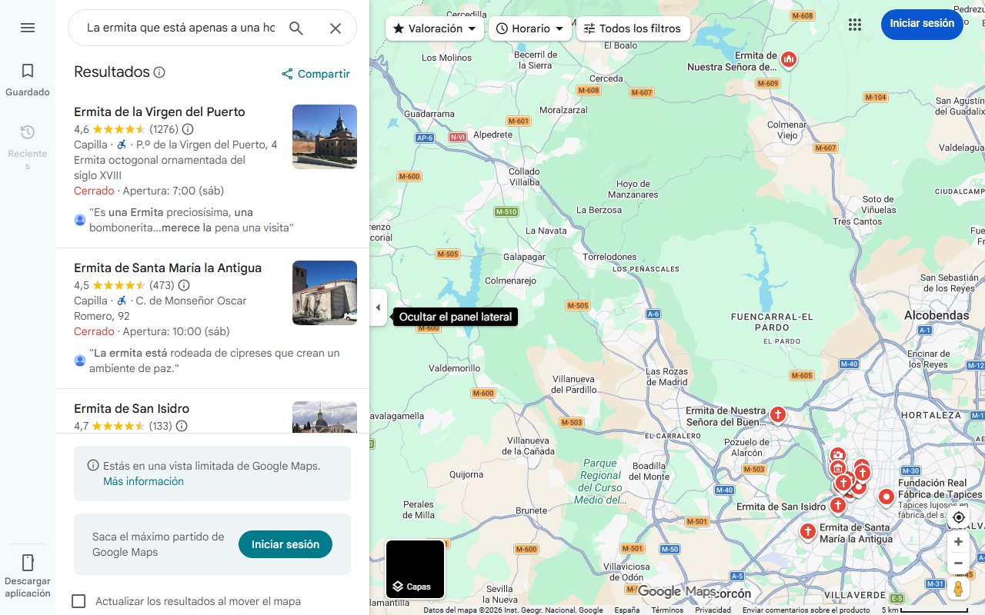This screenshot has width=985, height=615.
Task: Open the main menu with the hamburger icon
Action: [28, 27]
